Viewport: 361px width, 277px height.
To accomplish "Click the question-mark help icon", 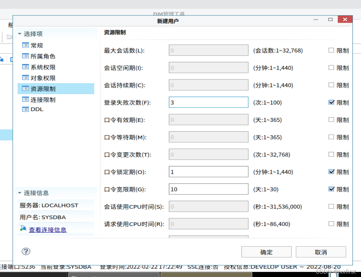I will pos(26,251).
